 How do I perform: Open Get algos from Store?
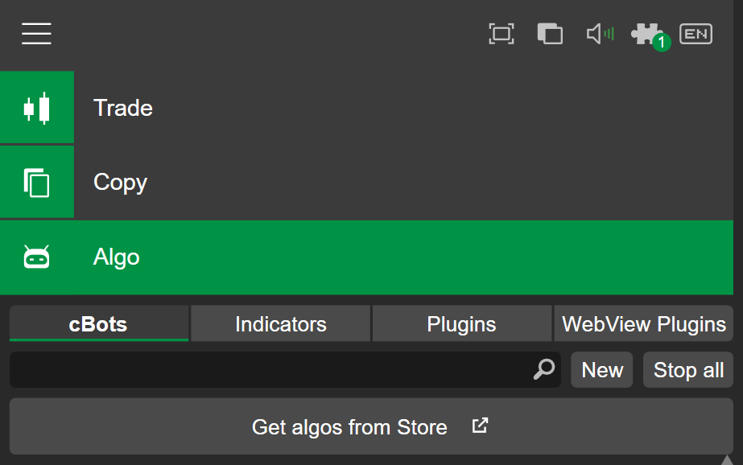click(x=349, y=426)
